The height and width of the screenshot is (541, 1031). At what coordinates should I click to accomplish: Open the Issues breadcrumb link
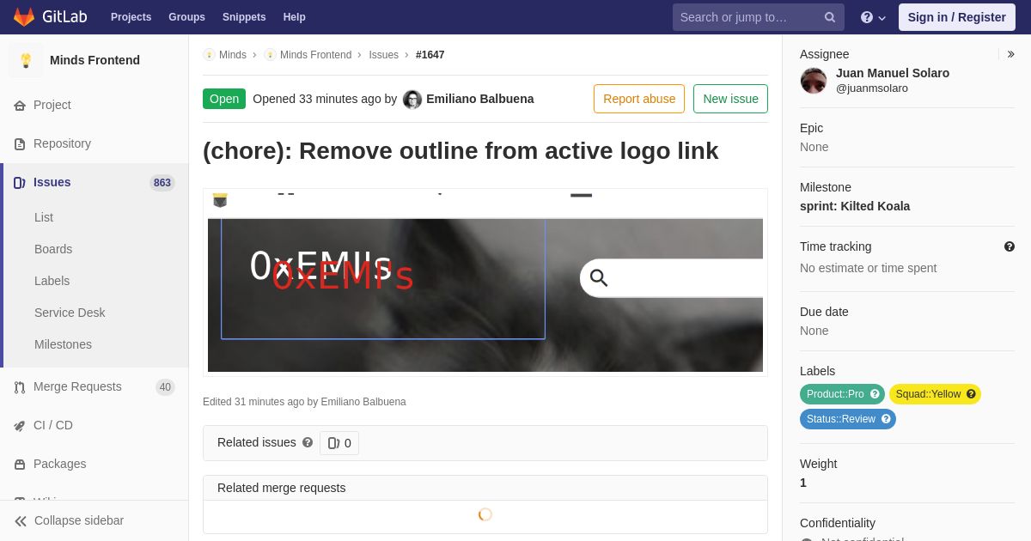pos(383,55)
